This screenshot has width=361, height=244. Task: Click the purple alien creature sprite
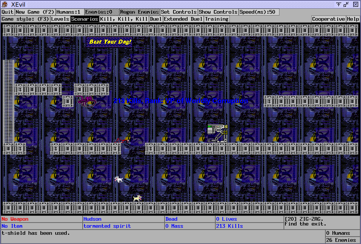coord(86,101)
